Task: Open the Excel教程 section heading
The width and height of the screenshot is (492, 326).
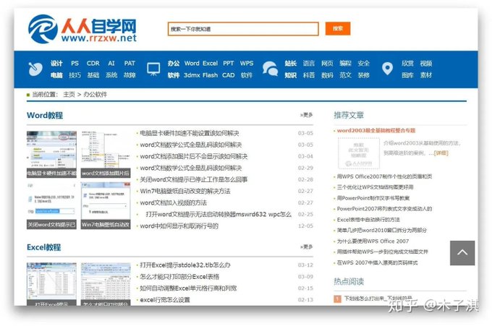Action: (x=43, y=247)
